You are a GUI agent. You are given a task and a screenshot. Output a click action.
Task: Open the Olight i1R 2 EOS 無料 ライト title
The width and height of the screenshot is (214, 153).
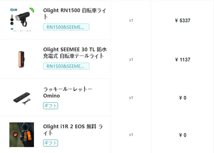click(x=73, y=130)
